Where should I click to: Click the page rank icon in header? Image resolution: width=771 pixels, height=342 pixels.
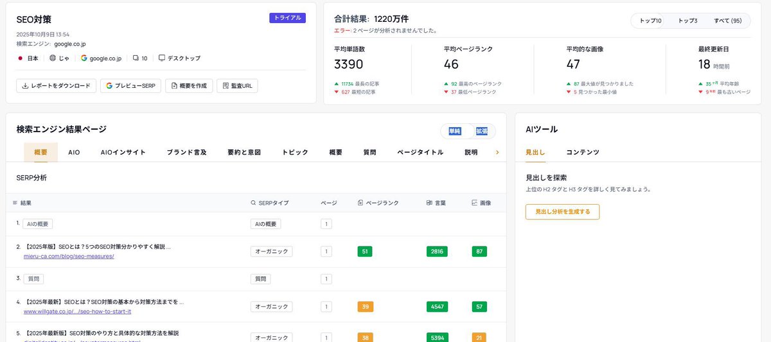tap(360, 203)
